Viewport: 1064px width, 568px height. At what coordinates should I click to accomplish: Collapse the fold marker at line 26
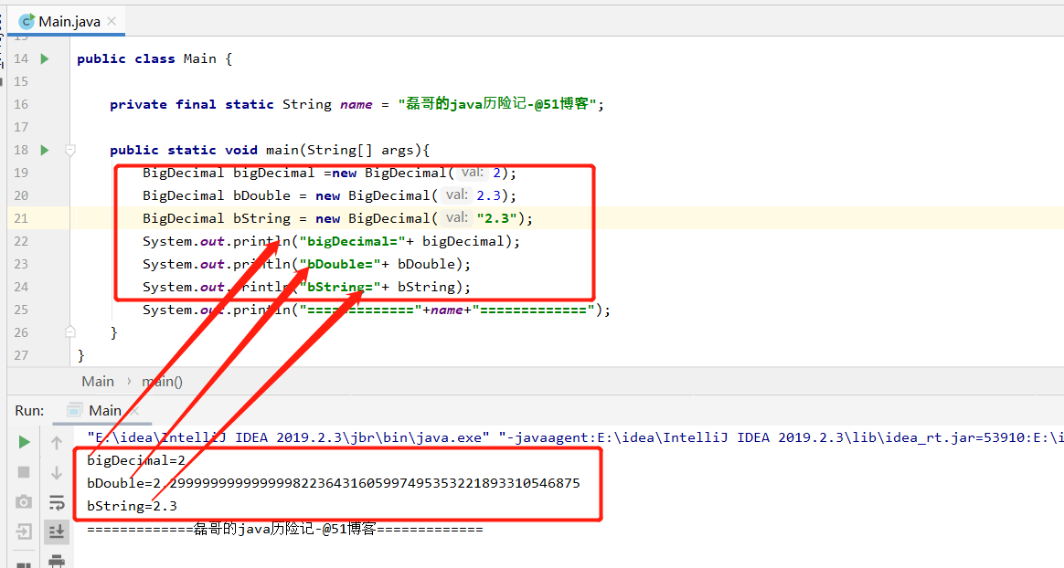coord(69,332)
